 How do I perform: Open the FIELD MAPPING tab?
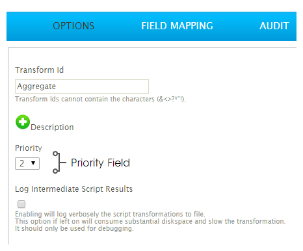point(177,26)
